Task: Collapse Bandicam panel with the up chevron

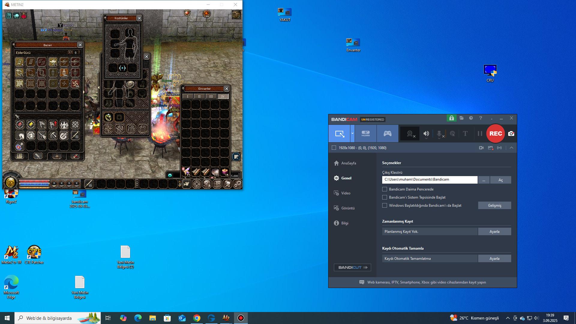Action: click(x=511, y=148)
